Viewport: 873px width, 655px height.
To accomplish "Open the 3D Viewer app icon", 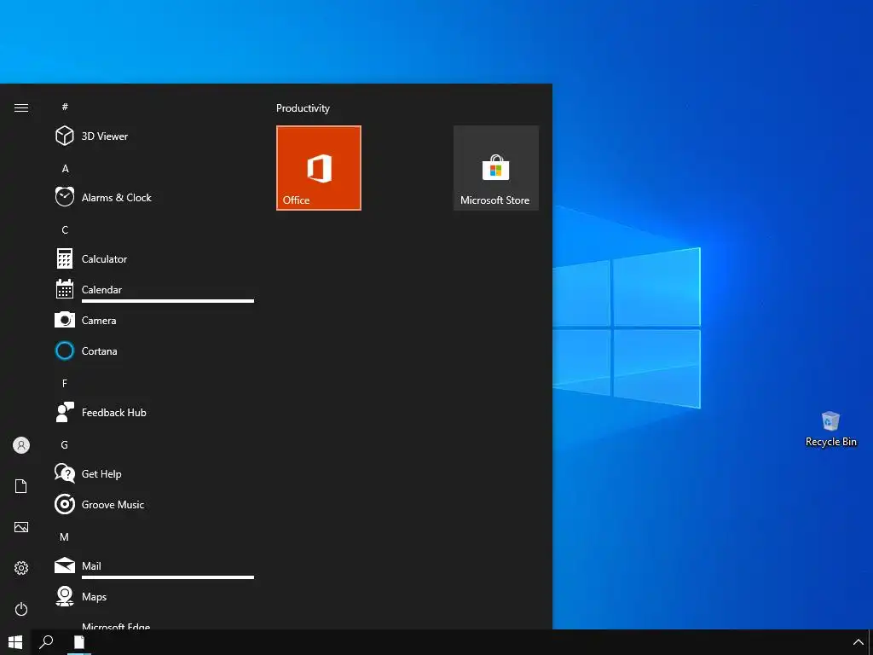I will pos(65,136).
